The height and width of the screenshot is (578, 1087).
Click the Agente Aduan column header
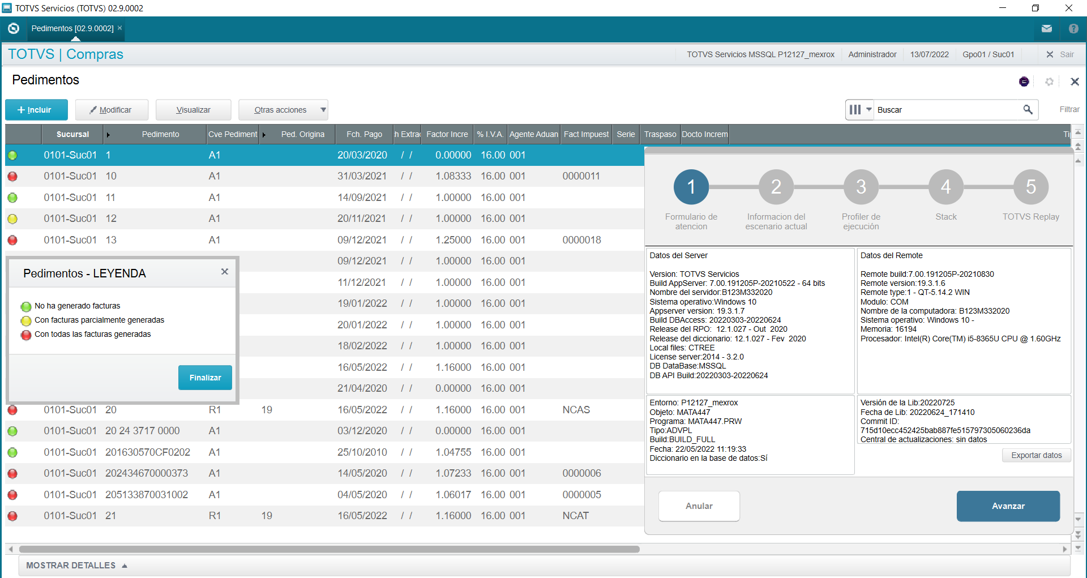533,134
